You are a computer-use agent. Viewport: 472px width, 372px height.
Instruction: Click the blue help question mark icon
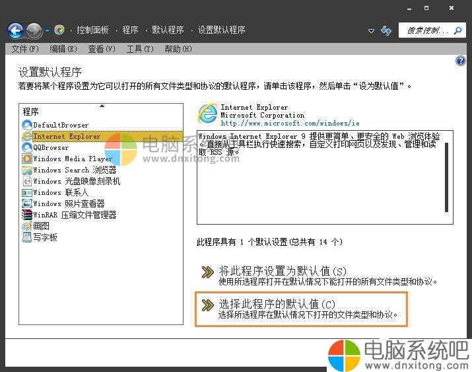point(461,61)
